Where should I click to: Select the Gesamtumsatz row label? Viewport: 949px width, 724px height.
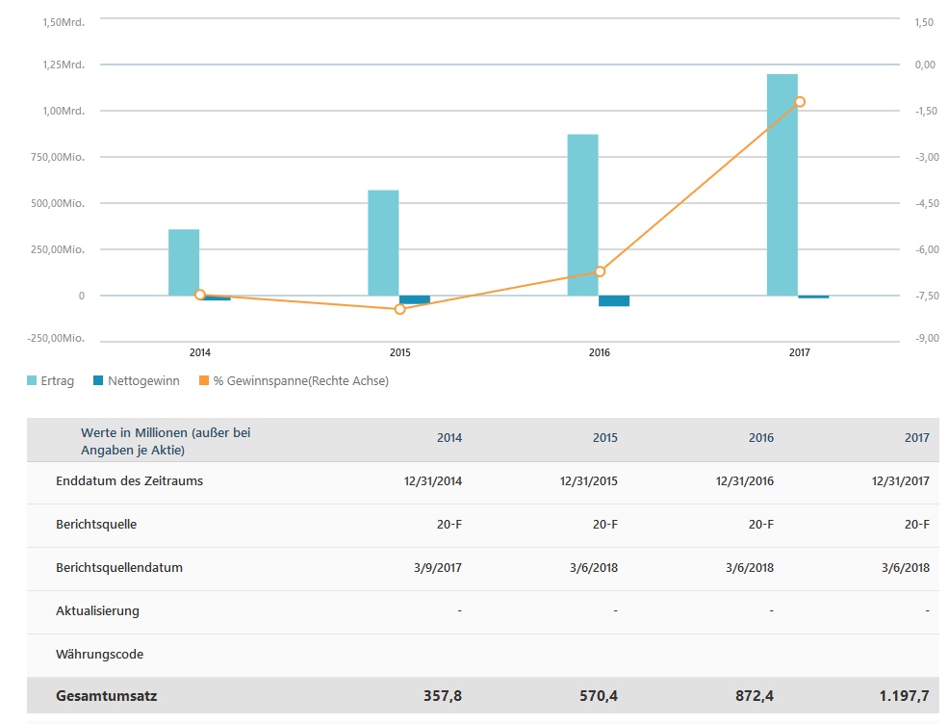(x=107, y=695)
